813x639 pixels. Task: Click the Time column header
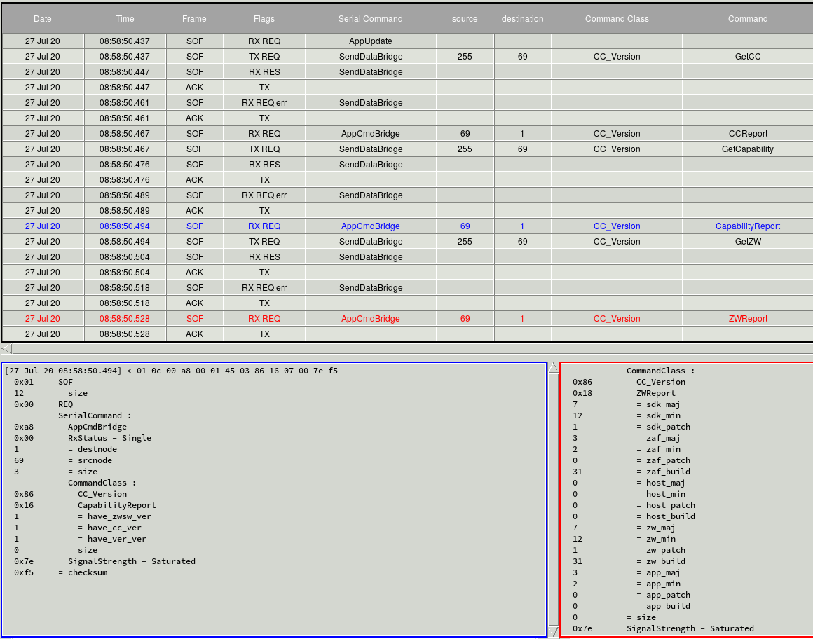pos(125,19)
